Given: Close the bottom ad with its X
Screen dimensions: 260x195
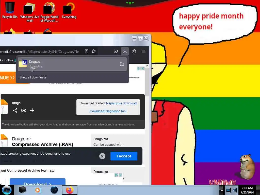Looking at the screenshot, I should tap(121, 175).
